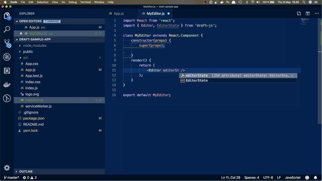322x181 pixels.
Task: Expand the public folder
Action: [x=20, y=52]
